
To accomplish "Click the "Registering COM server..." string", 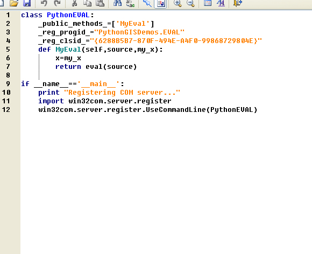I will click(x=122, y=93).
